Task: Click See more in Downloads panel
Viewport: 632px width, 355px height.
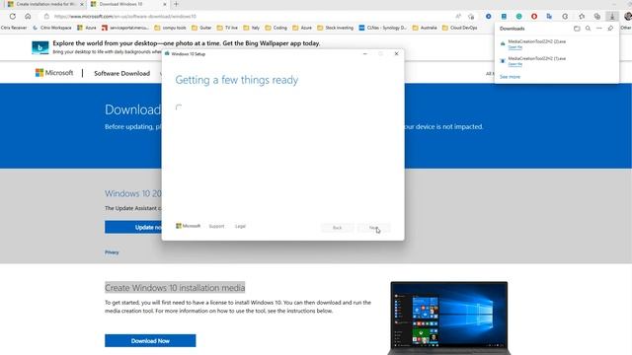Action: (510, 77)
